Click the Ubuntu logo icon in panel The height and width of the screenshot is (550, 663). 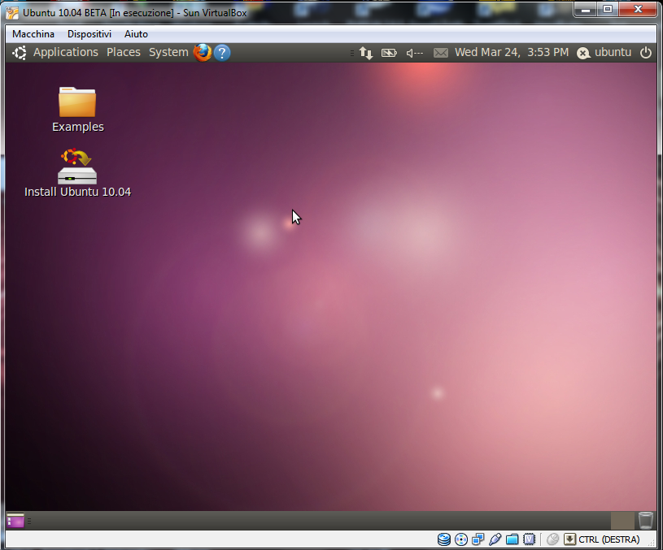click(20, 53)
